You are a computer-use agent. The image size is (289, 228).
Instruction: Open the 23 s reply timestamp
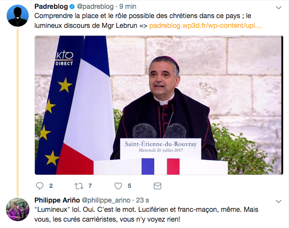coord(142,200)
